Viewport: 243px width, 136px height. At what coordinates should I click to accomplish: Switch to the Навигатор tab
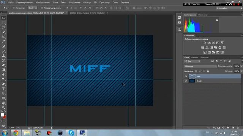203,15
